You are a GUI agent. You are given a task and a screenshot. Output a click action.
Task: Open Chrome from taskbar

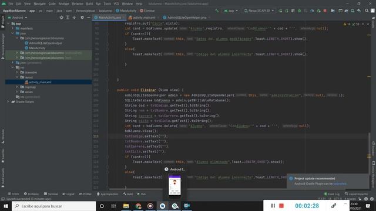[x=138, y=206]
